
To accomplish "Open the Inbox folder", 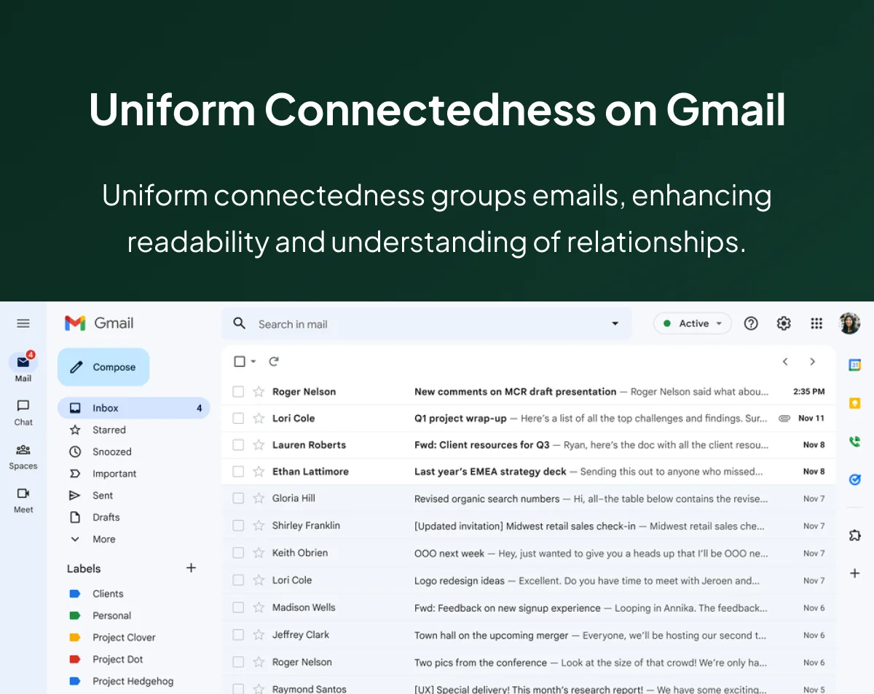I will coord(133,409).
